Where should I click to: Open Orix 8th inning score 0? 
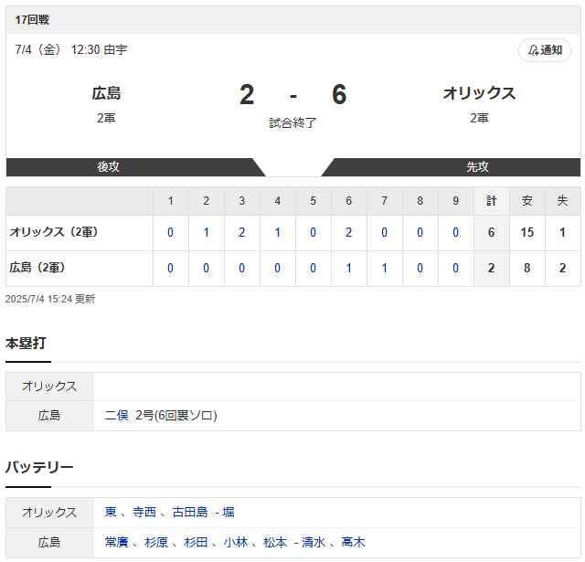[420, 232]
